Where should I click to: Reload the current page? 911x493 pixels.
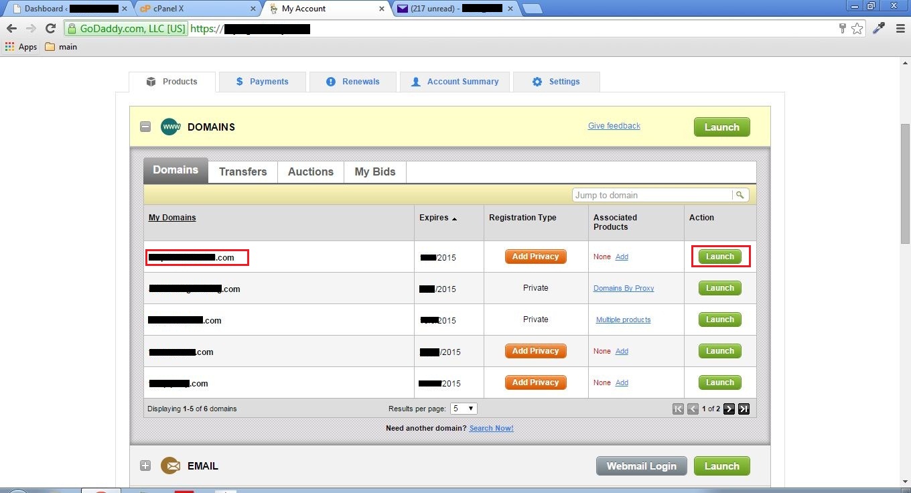[x=50, y=29]
